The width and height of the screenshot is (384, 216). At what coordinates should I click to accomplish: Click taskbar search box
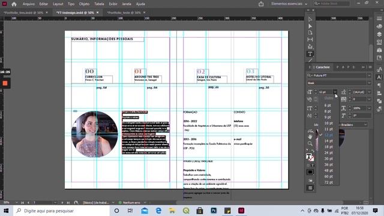61,211
